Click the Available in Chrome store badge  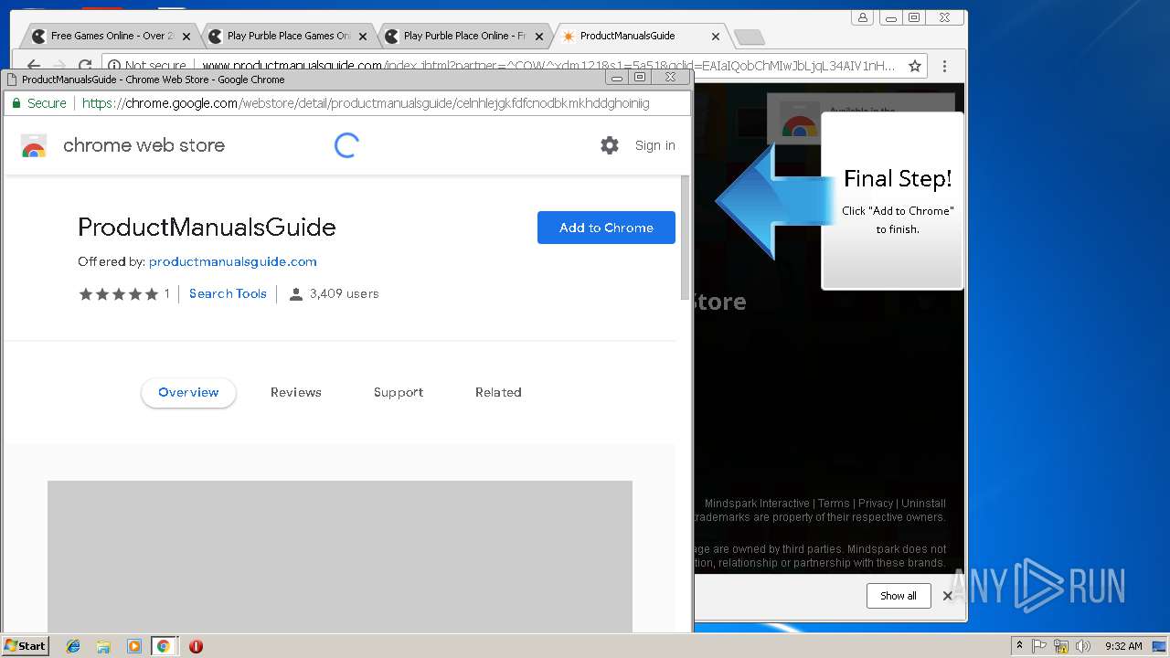point(859,117)
